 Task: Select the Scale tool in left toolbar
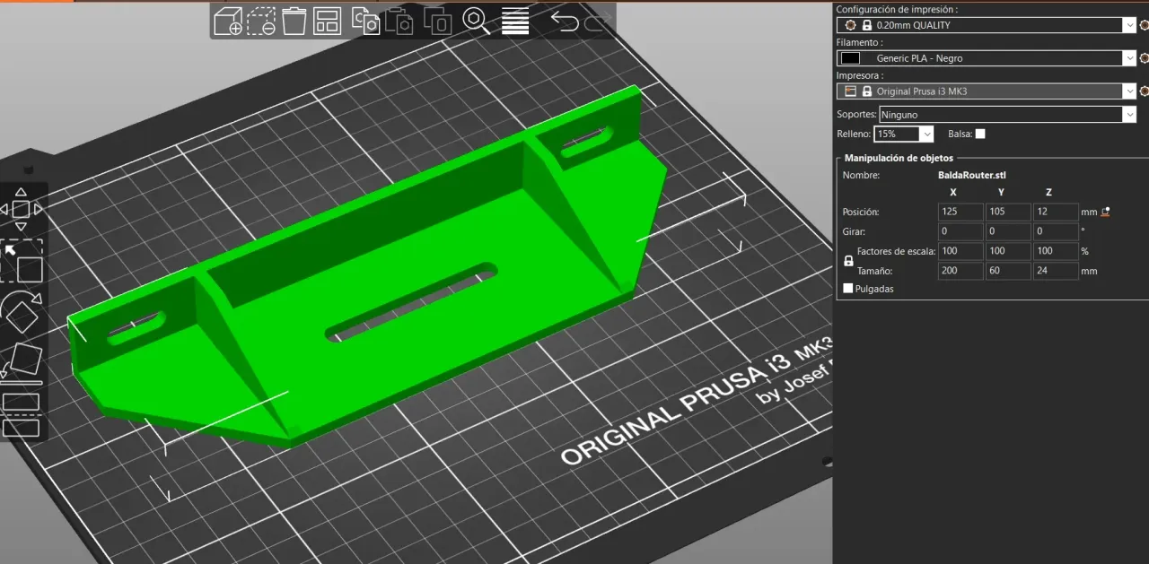(22, 261)
